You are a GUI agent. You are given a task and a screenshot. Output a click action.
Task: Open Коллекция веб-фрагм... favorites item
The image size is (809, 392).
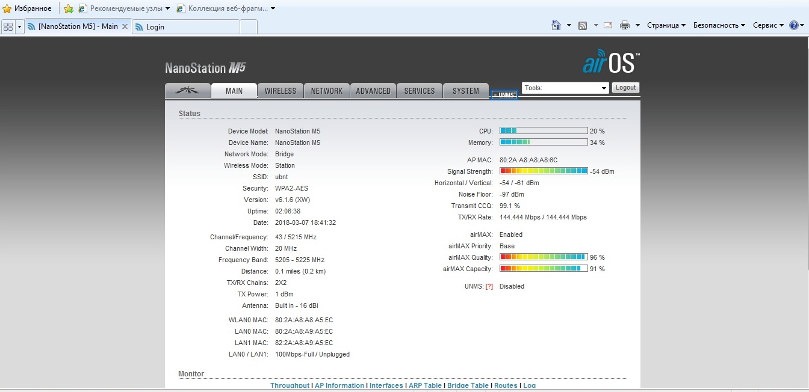tap(226, 8)
